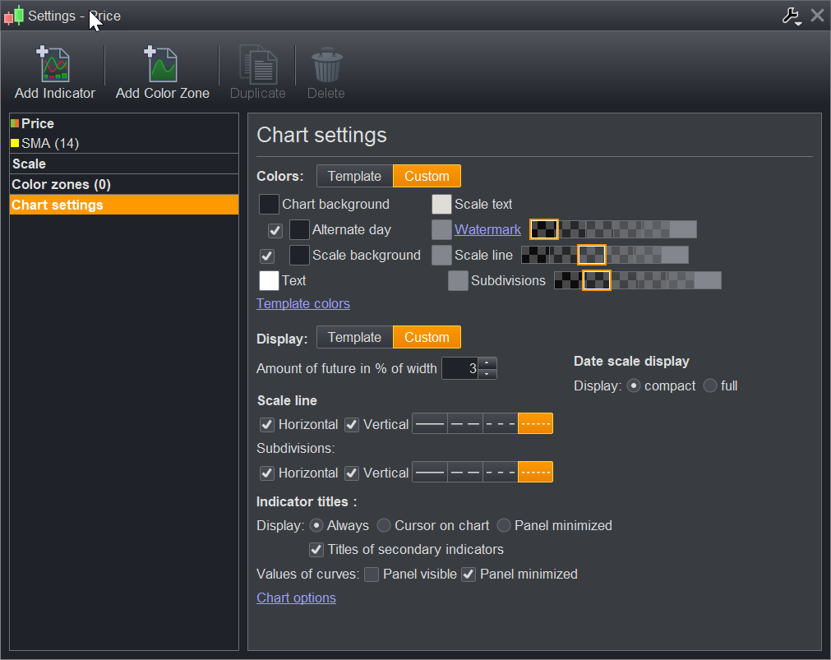The width and height of the screenshot is (831, 660).
Task: Click the Add Indicator toolbar icon
Action: pos(55,65)
